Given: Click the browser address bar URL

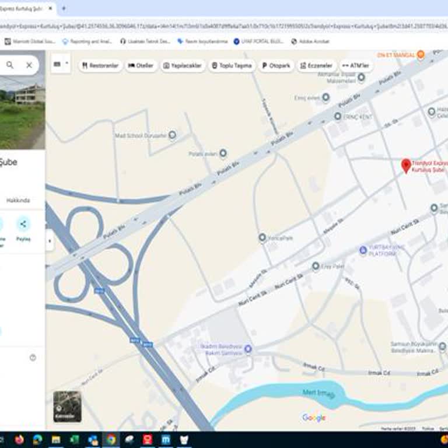Looking at the screenshot, I should pos(224,26).
